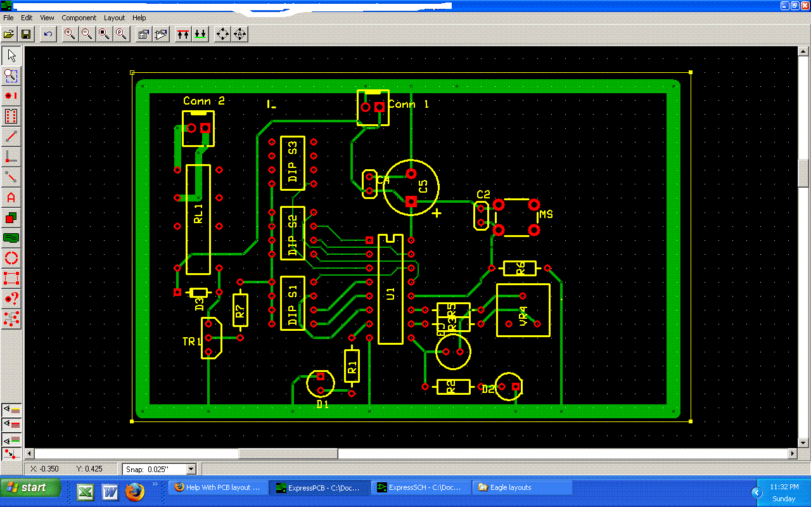Select the board perimeter edit tool
Screen dimensions: 811x507
(x=11, y=278)
